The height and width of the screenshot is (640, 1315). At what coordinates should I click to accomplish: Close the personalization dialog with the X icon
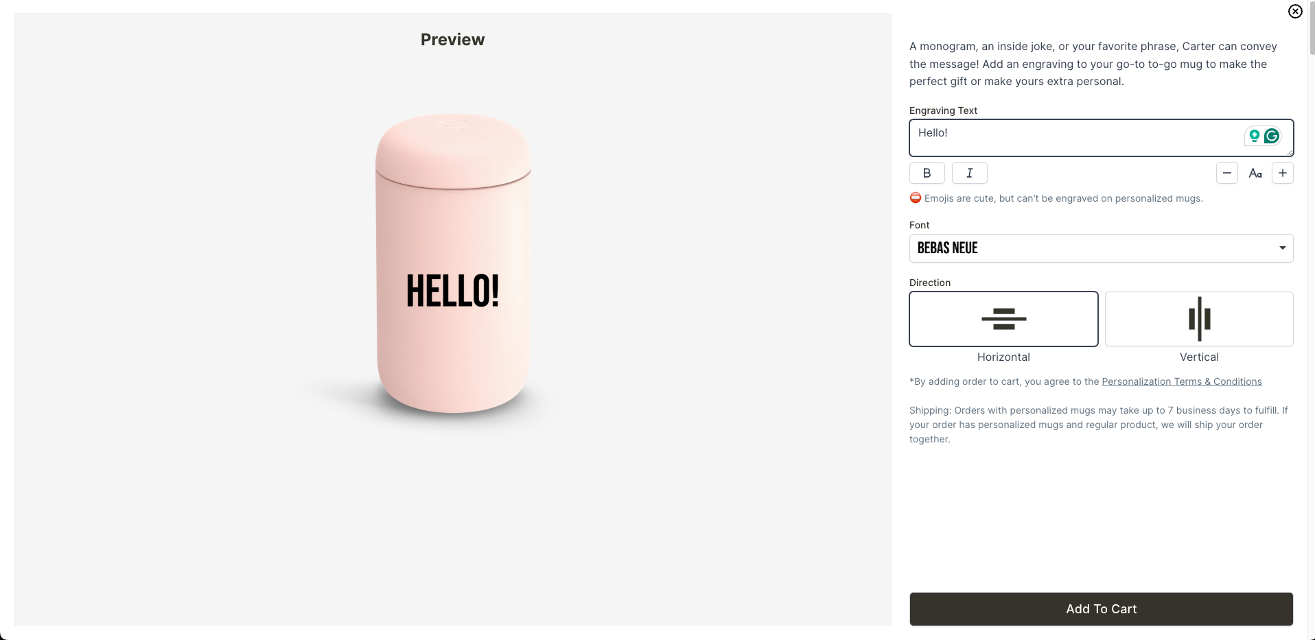point(1295,11)
